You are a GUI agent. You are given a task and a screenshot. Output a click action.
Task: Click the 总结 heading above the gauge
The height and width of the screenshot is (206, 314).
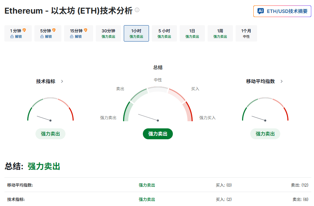click(158, 67)
